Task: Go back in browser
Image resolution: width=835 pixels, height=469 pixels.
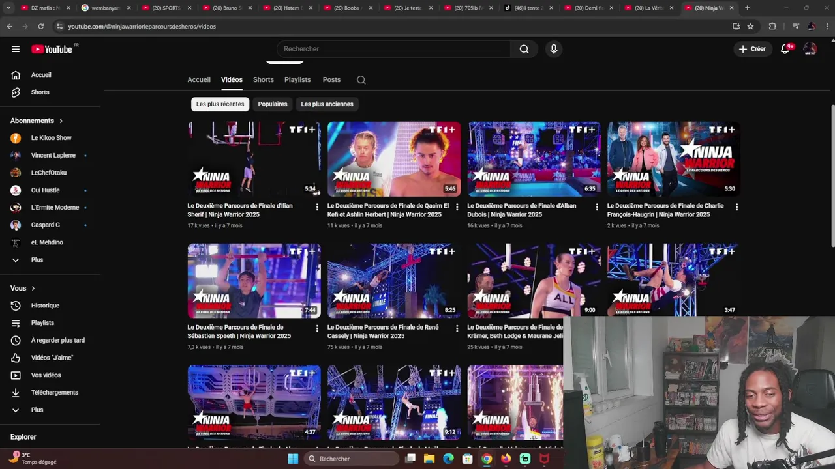Action: [9, 27]
